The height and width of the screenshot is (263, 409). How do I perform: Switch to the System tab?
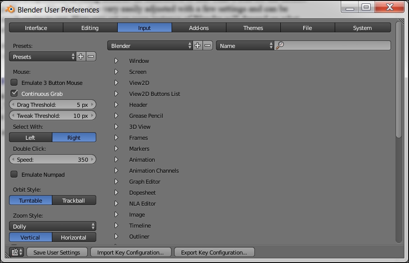363,27
